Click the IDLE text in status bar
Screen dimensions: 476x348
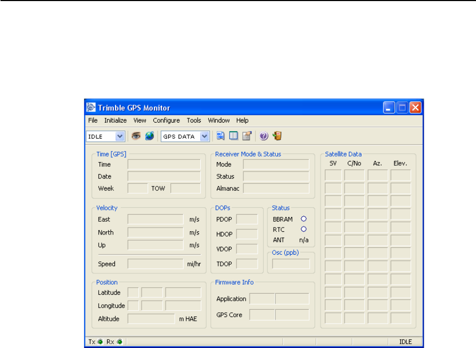pyautogui.click(x=406, y=342)
